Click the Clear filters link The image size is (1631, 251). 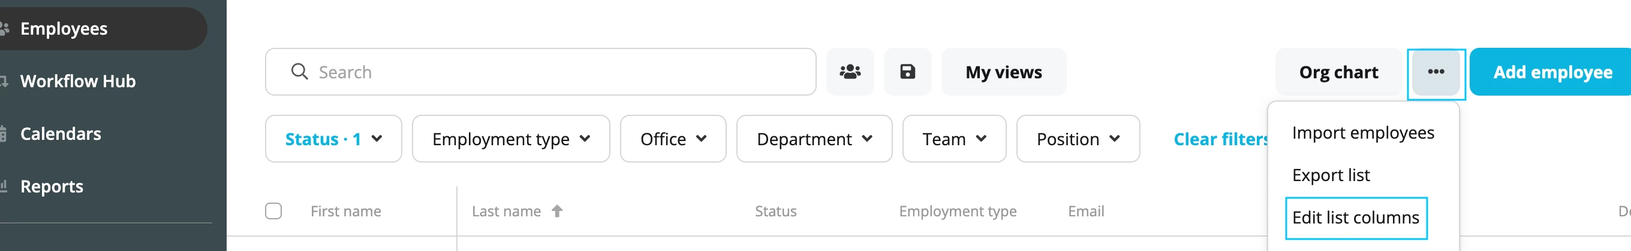tap(1221, 139)
